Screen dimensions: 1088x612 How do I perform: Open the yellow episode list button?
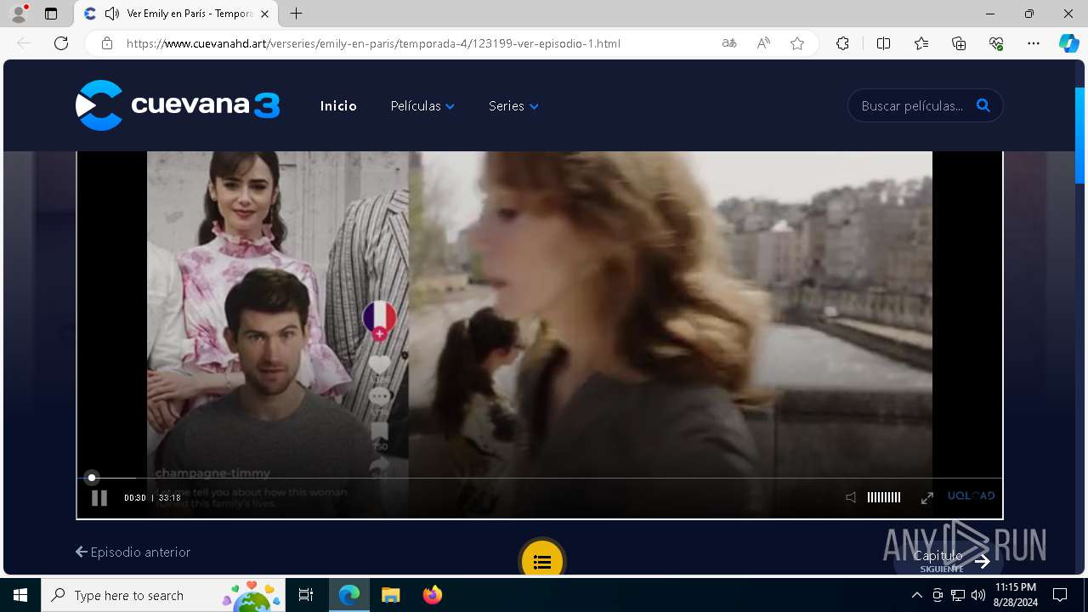click(542, 561)
